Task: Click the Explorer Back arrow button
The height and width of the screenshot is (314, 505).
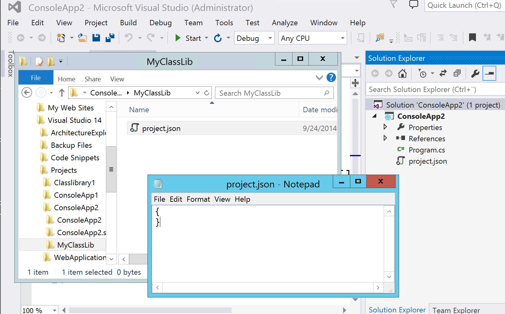Action: click(x=27, y=93)
